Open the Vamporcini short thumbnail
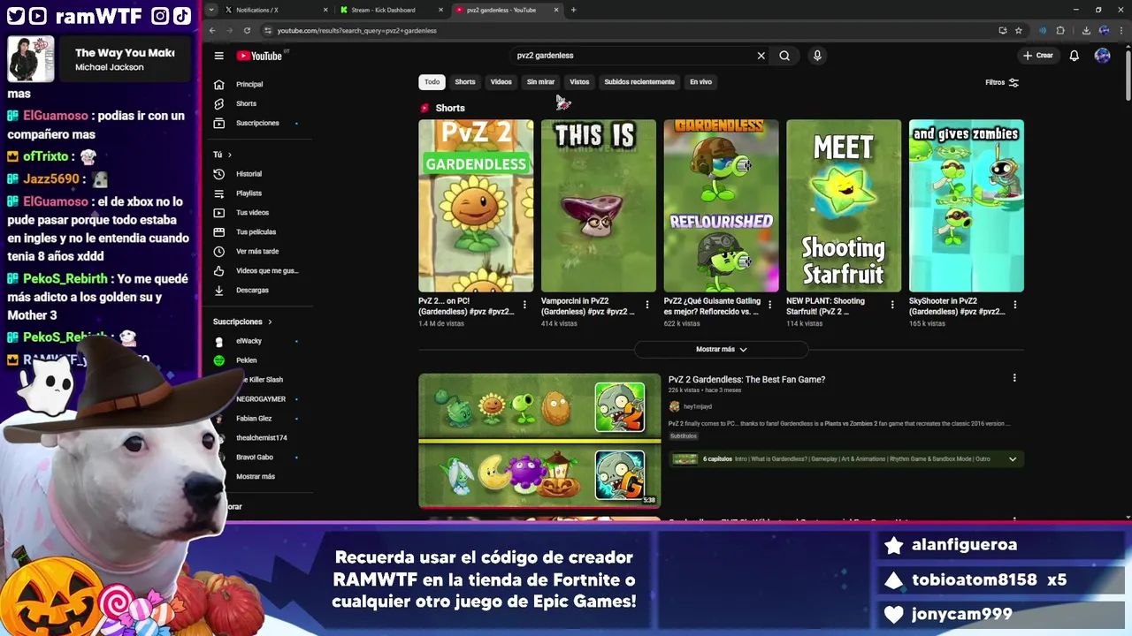Screen dimensions: 1132x636 599,206
